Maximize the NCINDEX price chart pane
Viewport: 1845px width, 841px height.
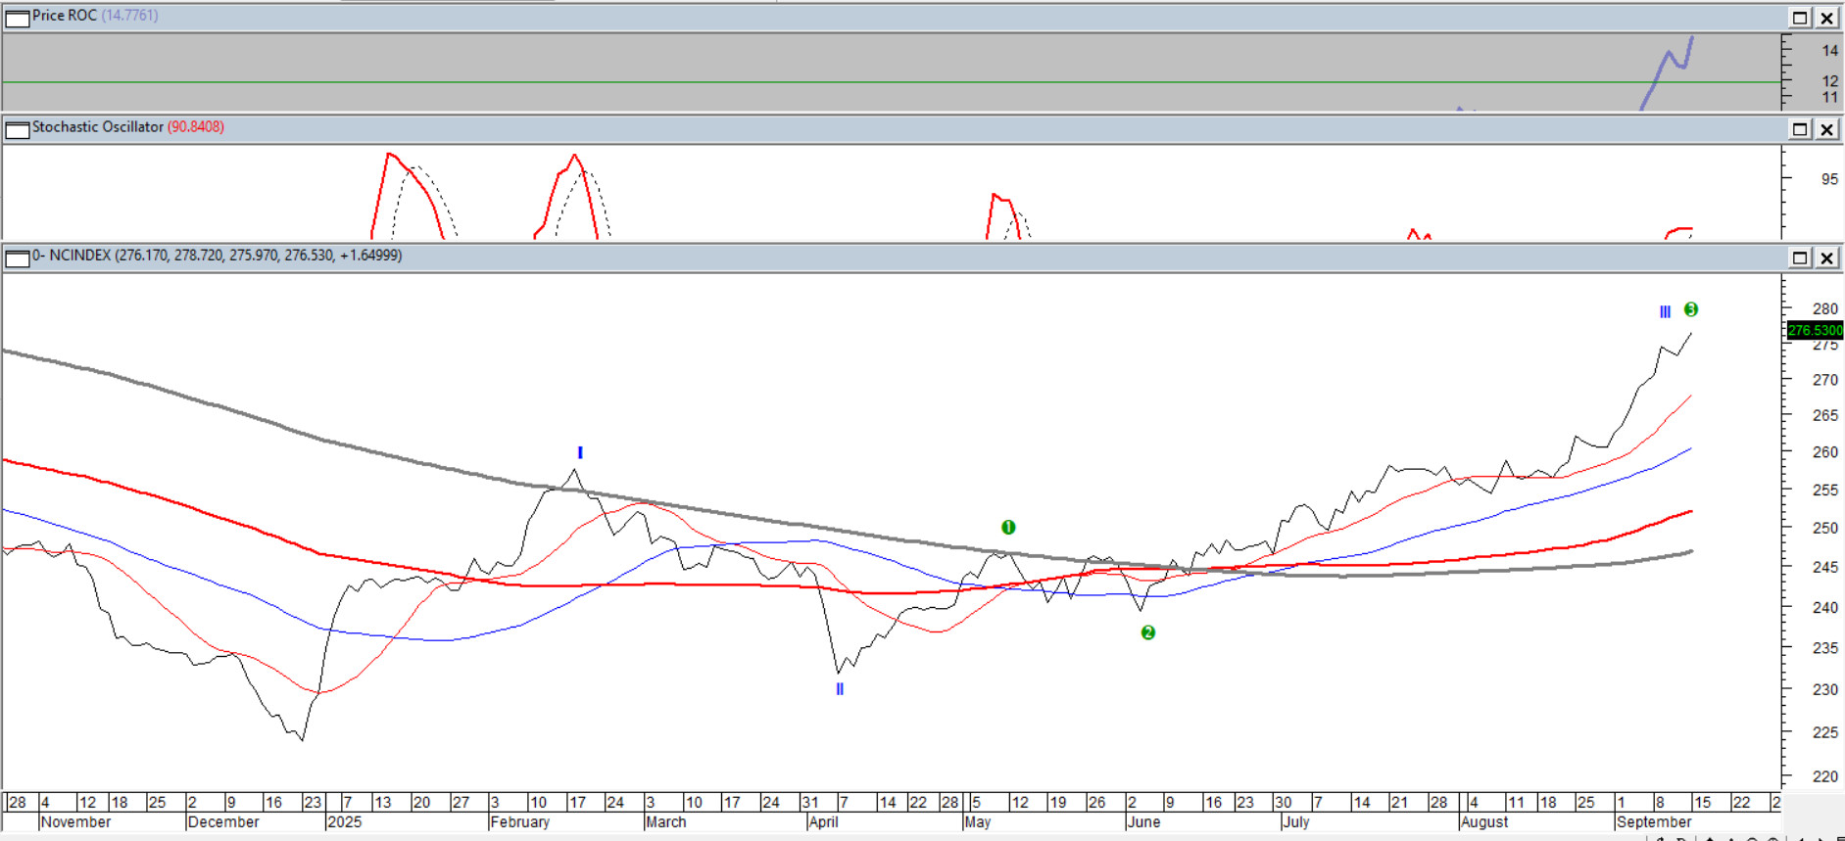point(1800,257)
